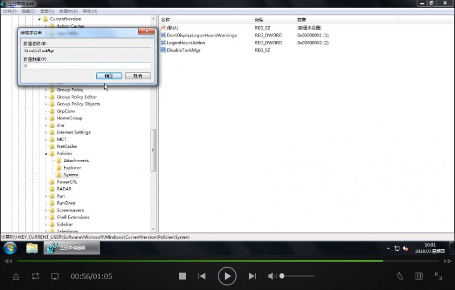This screenshot has height=290, width=455.
Task: Click the 数值数据 input field containing 0
Action: (x=87, y=66)
